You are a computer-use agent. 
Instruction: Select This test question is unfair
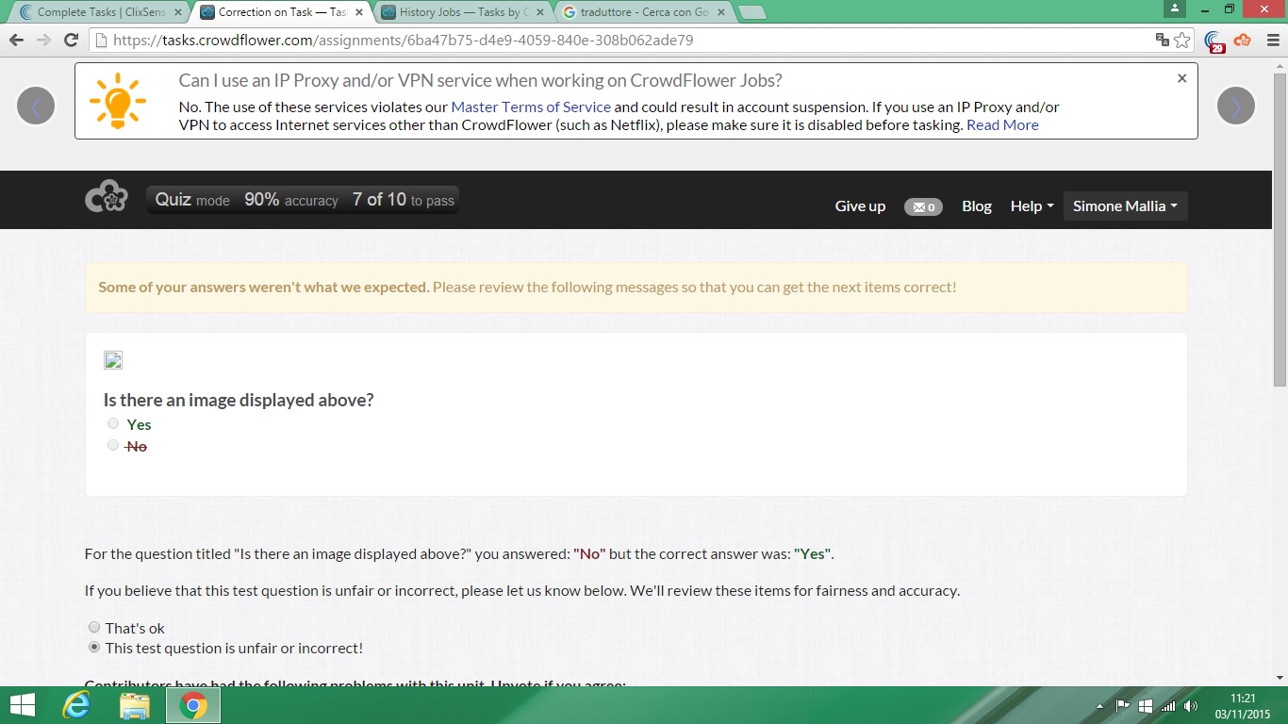tap(94, 648)
